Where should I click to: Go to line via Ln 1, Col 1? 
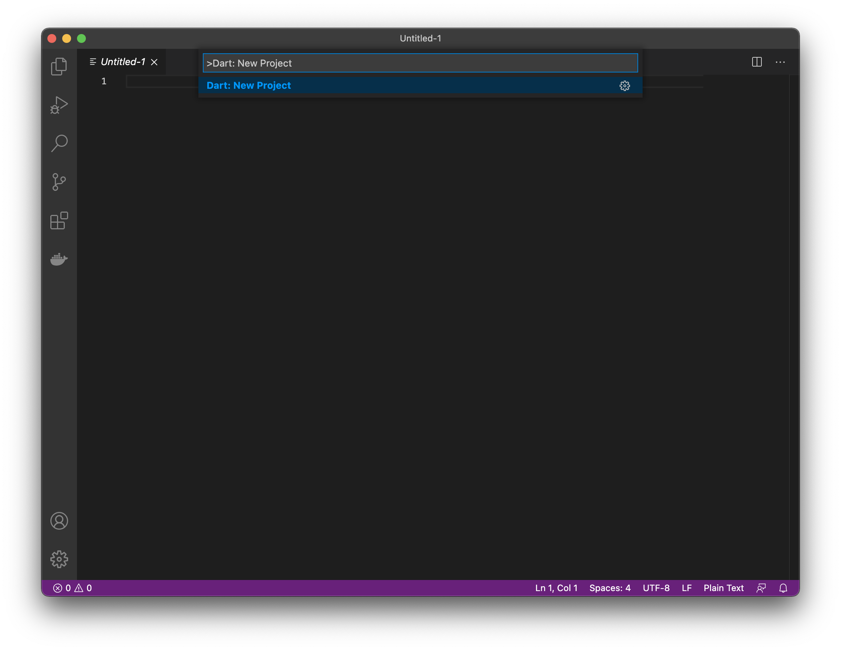coord(556,588)
